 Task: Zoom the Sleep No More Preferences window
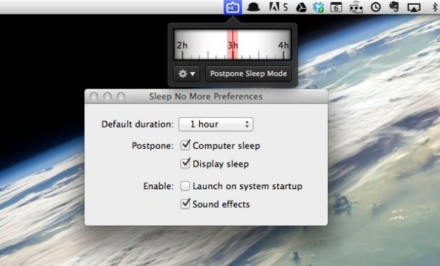[x=121, y=97]
